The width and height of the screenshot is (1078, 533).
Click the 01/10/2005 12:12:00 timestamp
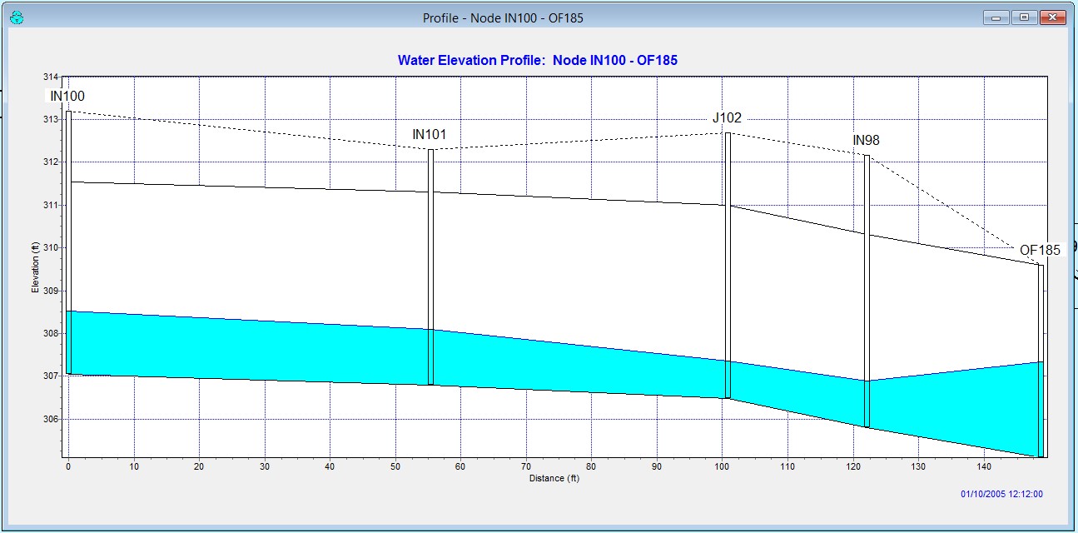click(1001, 494)
